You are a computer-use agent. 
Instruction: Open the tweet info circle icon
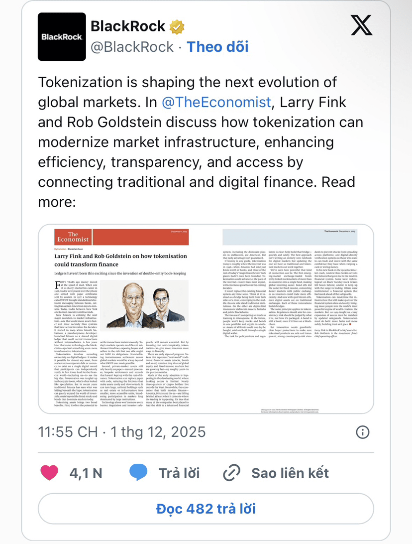coord(363,432)
